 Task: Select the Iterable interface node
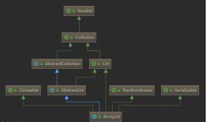tap(79, 11)
